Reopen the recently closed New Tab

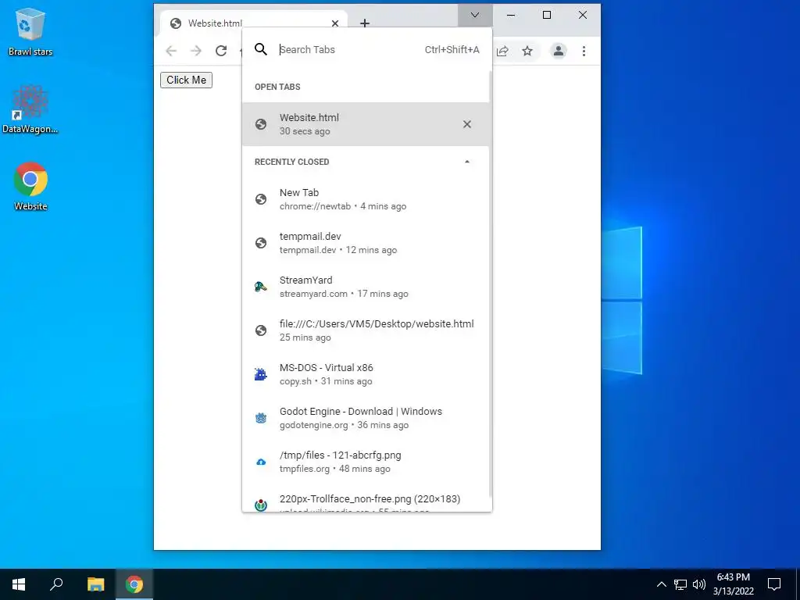[366, 199]
